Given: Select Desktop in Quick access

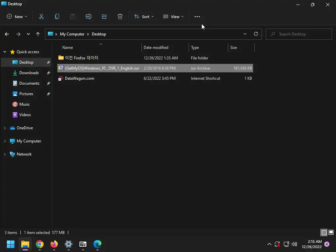Looking at the screenshot, I should pos(26,62).
